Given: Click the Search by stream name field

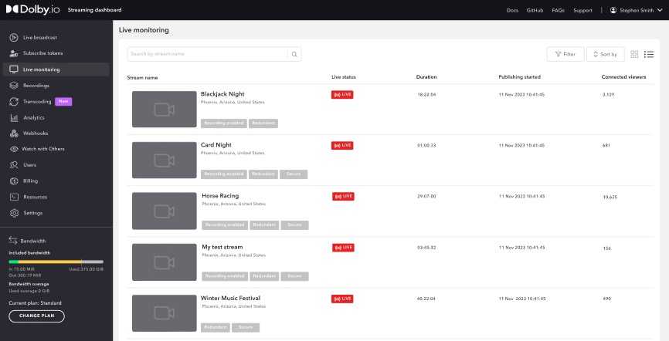Looking at the screenshot, I should (x=207, y=54).
